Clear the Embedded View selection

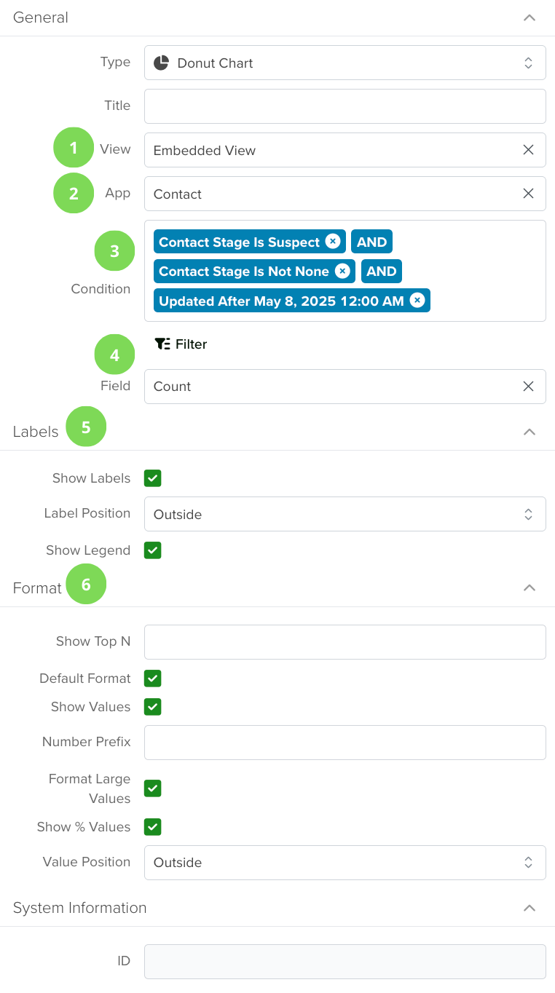[529, 150]
